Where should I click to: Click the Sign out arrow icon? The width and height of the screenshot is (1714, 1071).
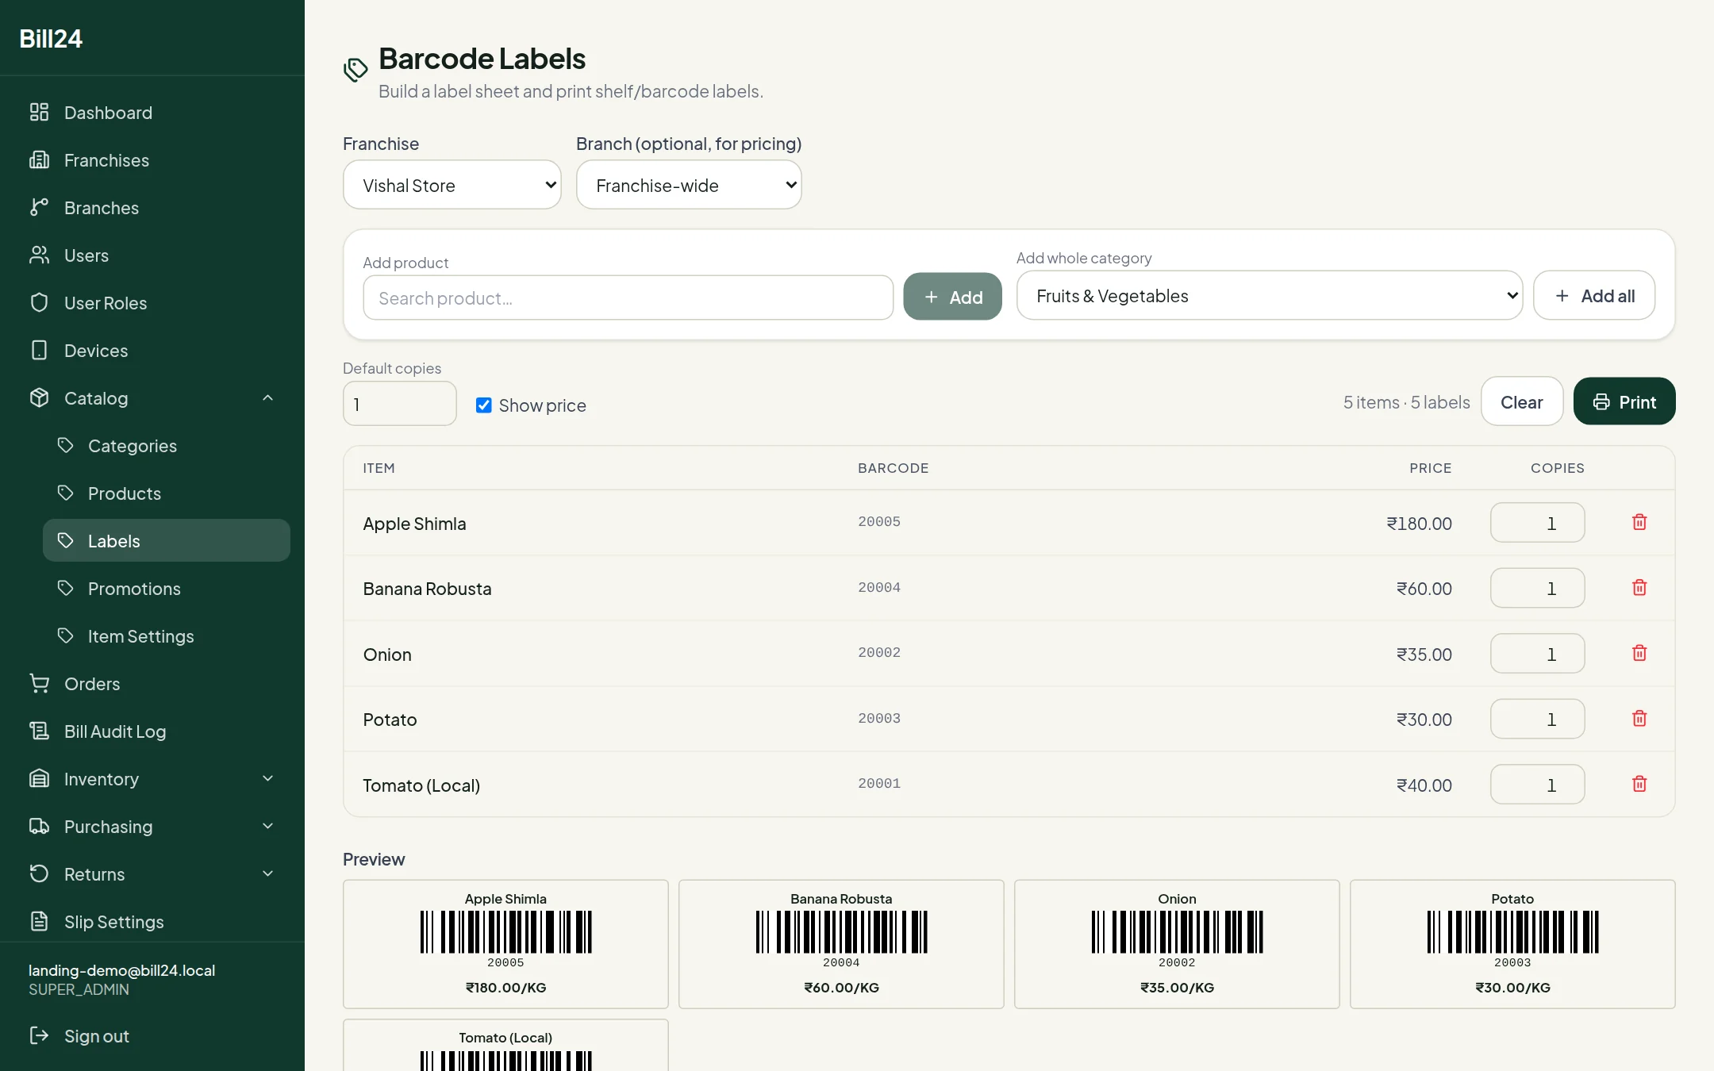pos(39,1035)
